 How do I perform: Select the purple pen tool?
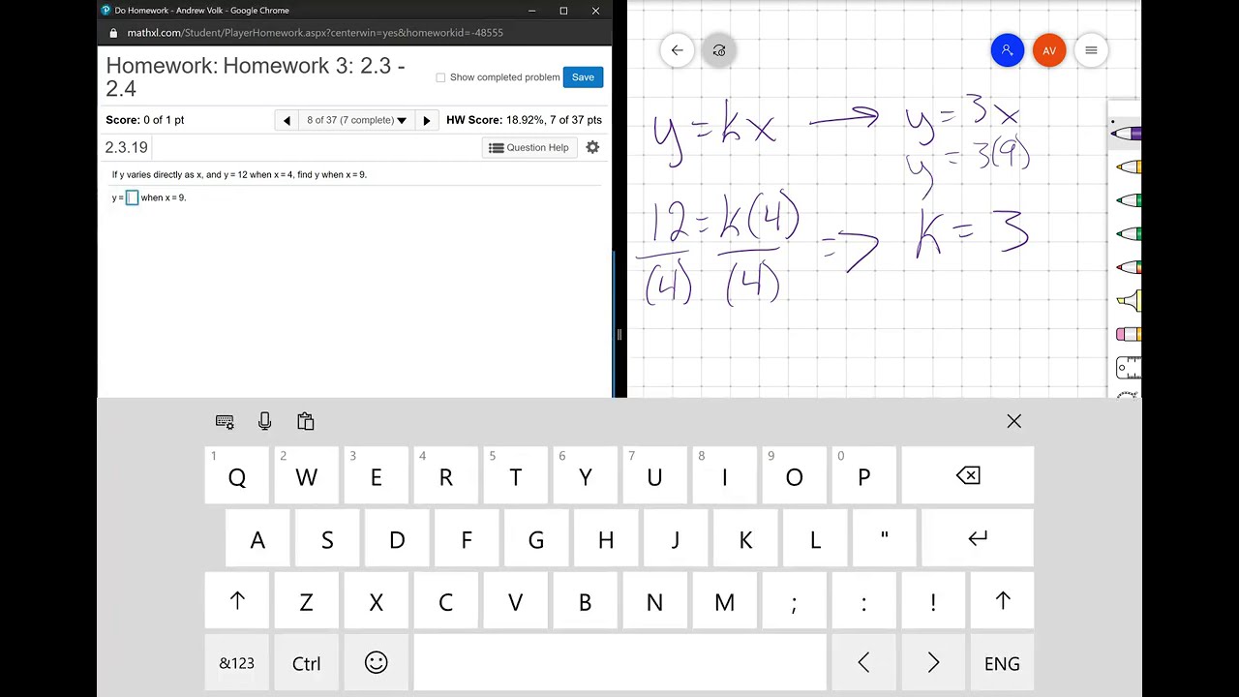click(x=1128, y=134)
